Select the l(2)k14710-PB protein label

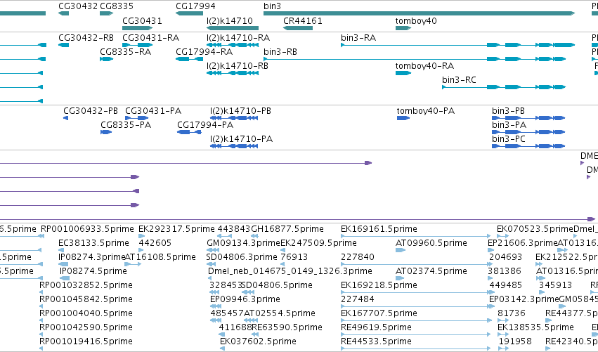(x=240, y=111)
